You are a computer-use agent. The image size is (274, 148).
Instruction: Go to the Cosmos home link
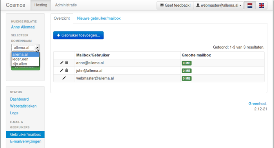coord(15,5)
